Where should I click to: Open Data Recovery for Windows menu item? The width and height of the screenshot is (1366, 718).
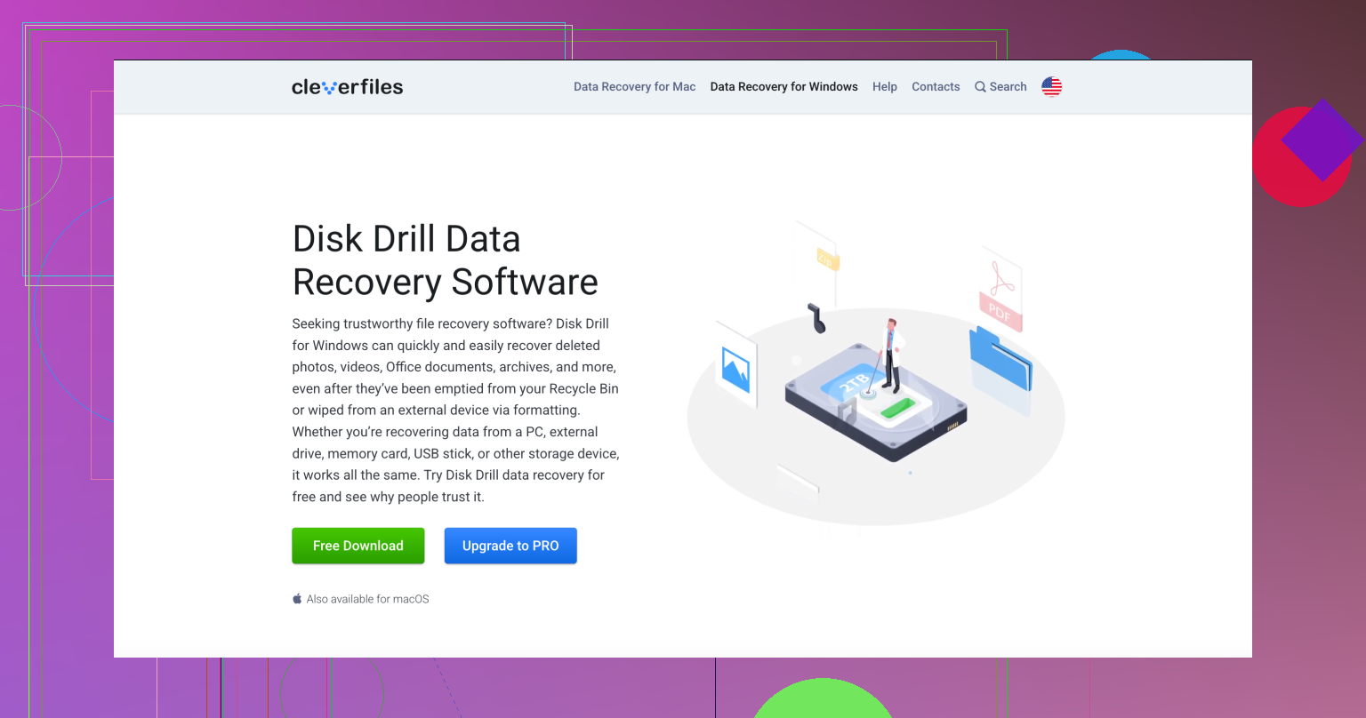pos(784,86)
